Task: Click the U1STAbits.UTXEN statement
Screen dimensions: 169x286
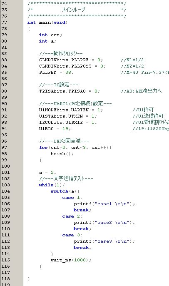Action: click(68, 116)
